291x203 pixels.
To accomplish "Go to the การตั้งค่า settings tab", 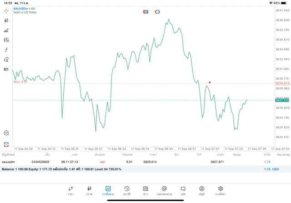I will pos(221,191).
